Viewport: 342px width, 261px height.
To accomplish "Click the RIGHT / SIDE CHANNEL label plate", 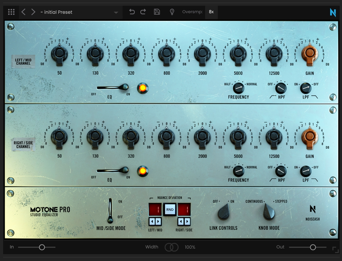I will [x=23, y=145].
